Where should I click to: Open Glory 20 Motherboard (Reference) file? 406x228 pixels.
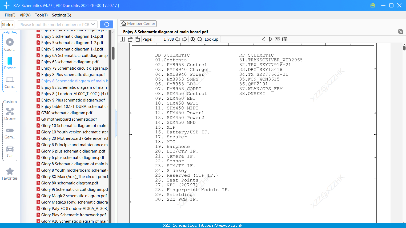(73, 138)
